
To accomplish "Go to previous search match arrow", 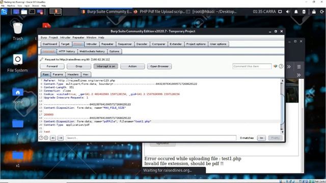I will point(53,138).
